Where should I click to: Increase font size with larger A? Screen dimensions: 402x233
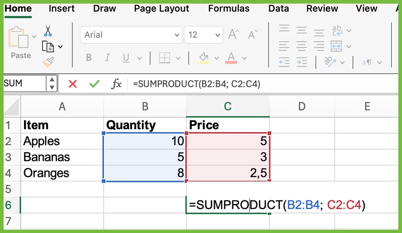coord(234,34)
